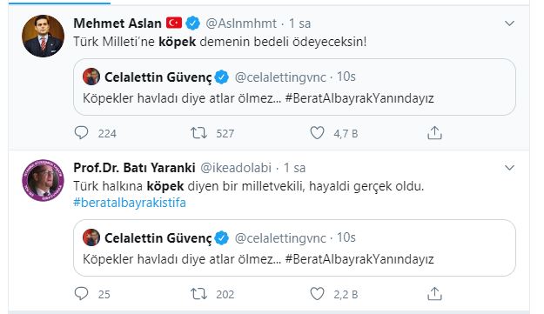The width and height of the screenshot is (544, 314).
Task: Click Celalettin Güvenç avatar in first quoted tweet
Action: (91, 77)
